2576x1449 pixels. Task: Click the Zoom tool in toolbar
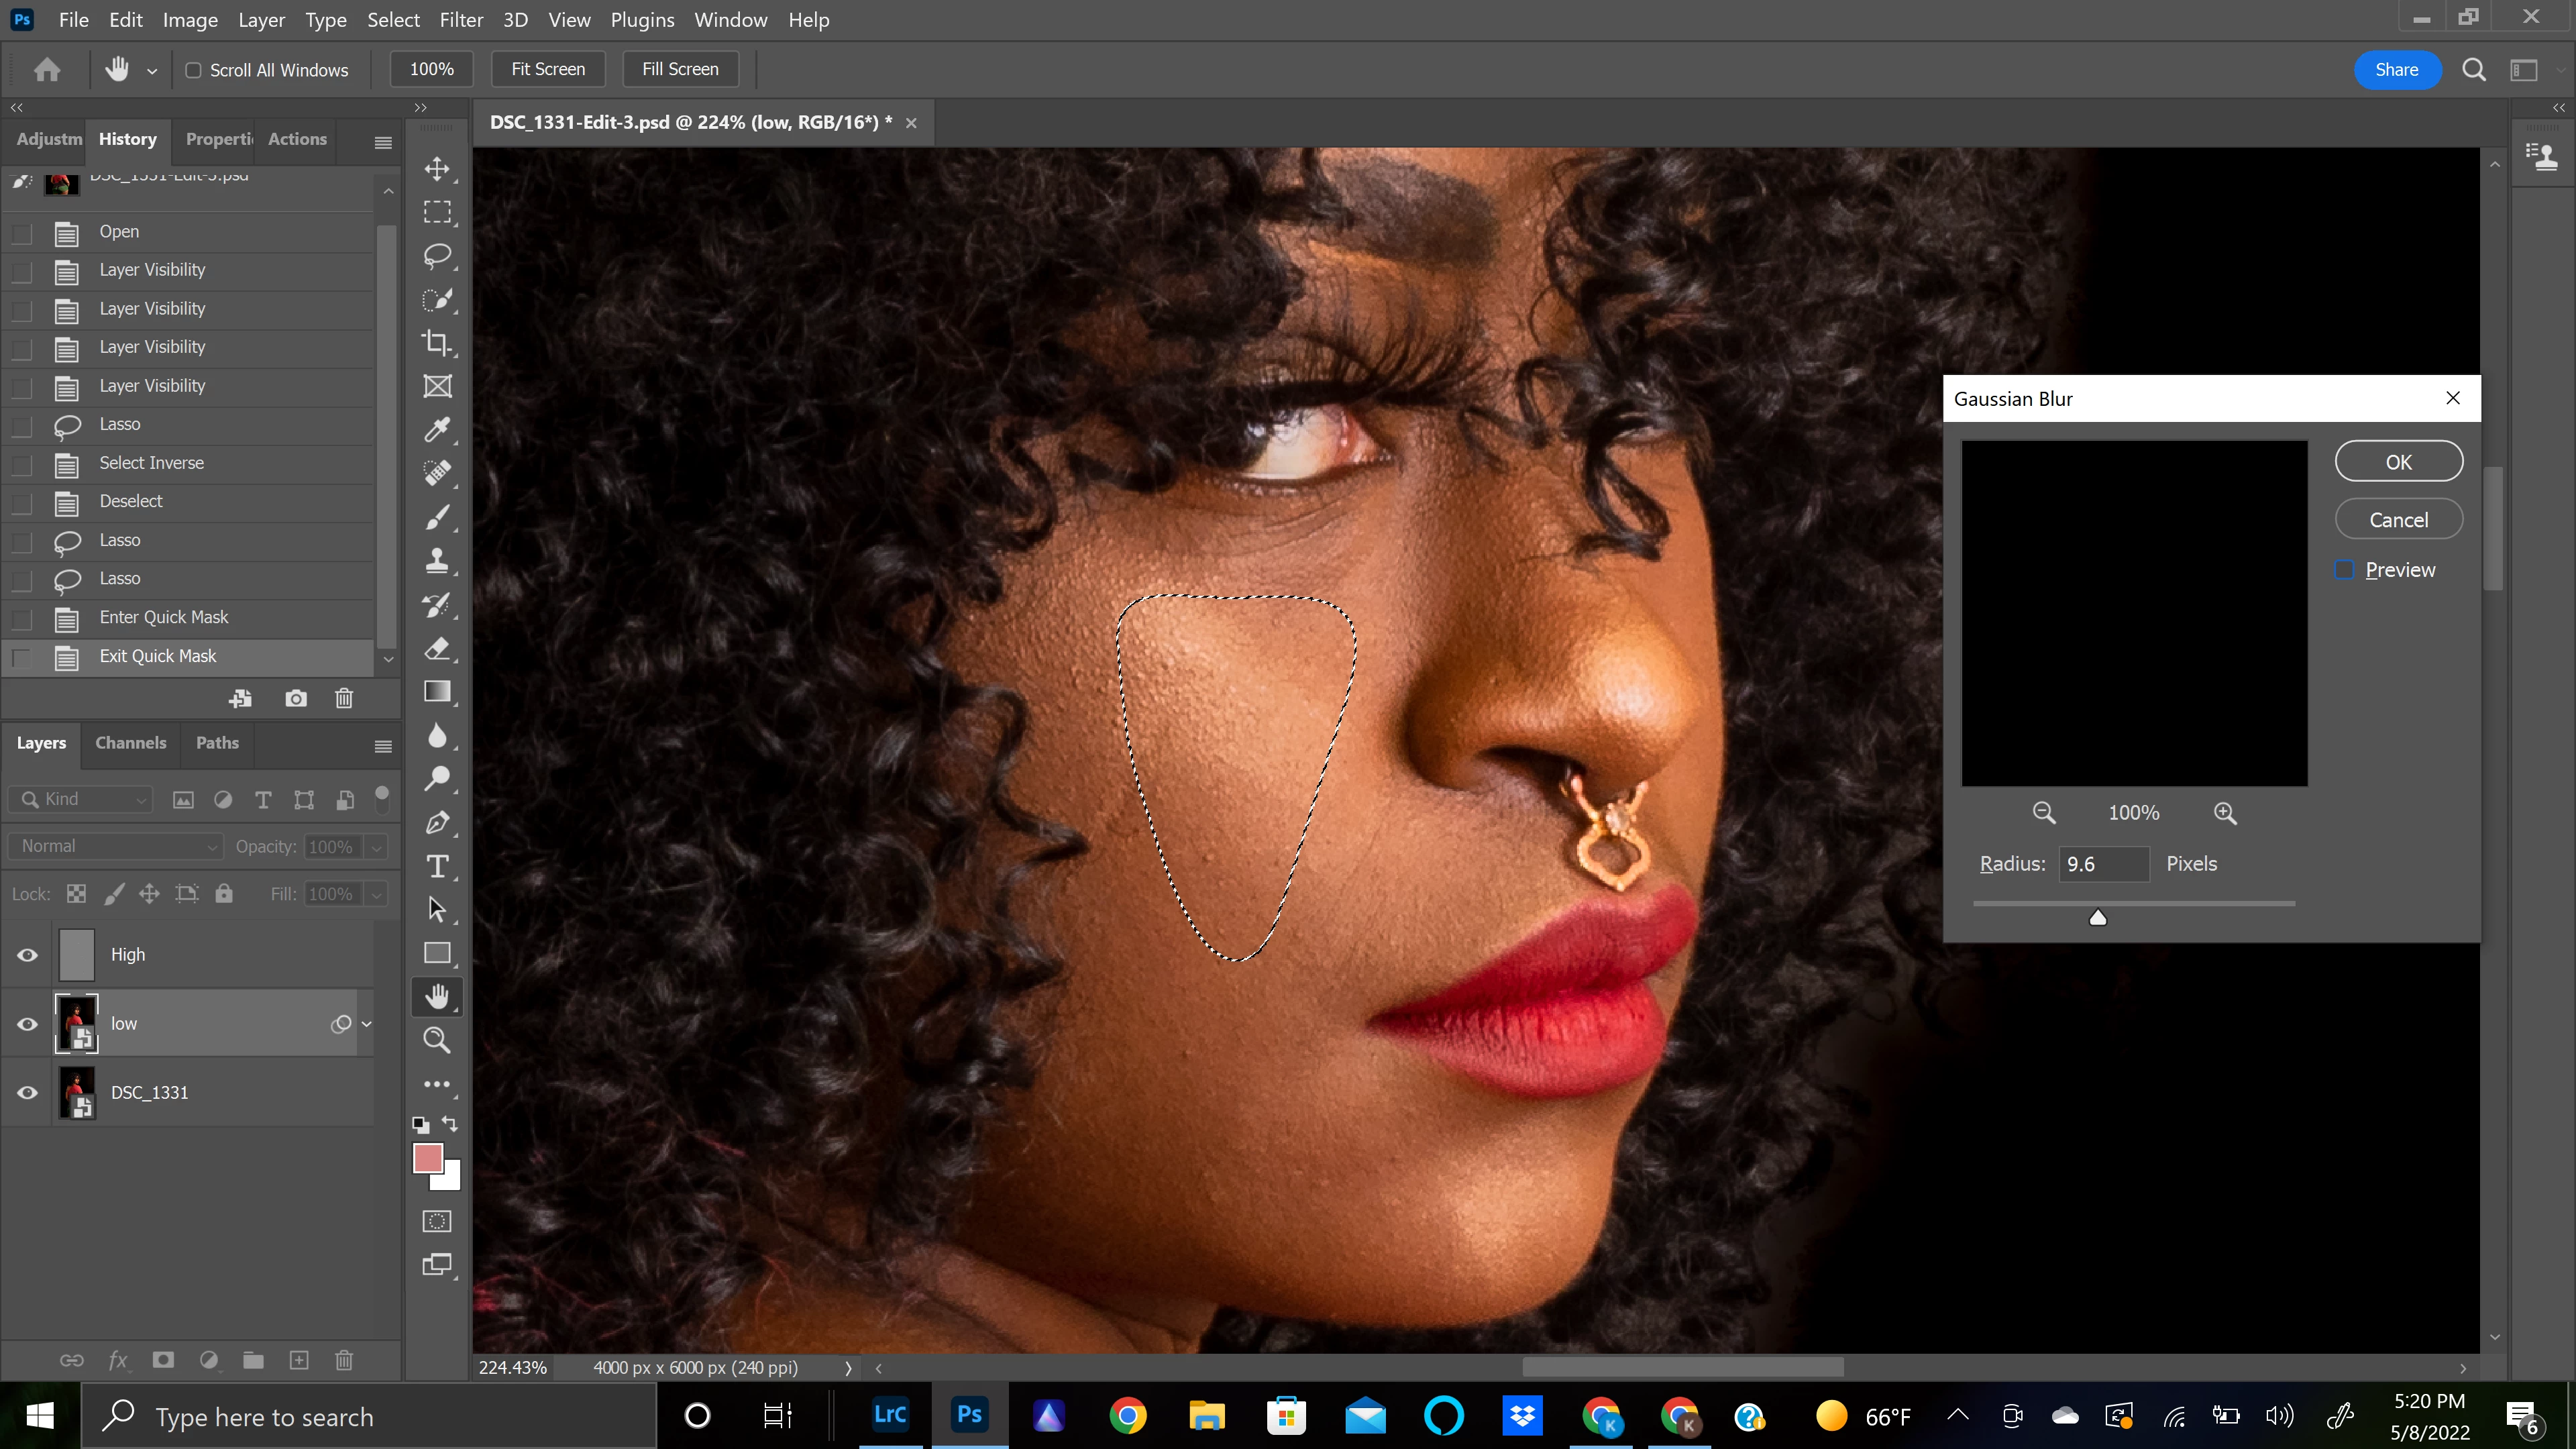437,1040
